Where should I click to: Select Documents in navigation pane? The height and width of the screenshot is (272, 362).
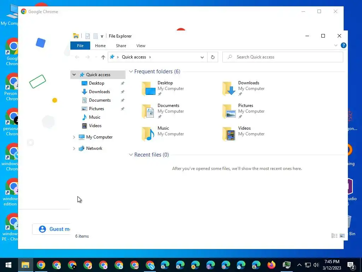100,100
